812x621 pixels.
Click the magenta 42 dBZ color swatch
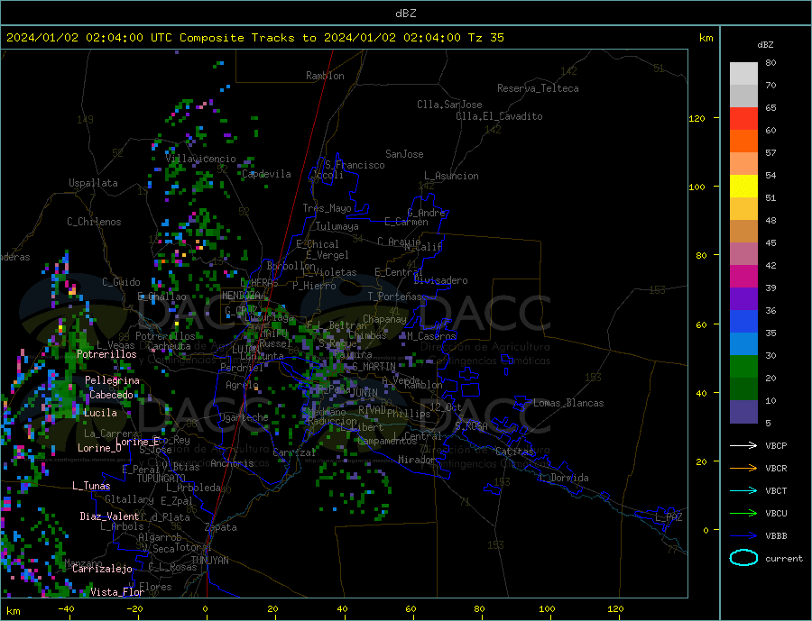[743, 277]
